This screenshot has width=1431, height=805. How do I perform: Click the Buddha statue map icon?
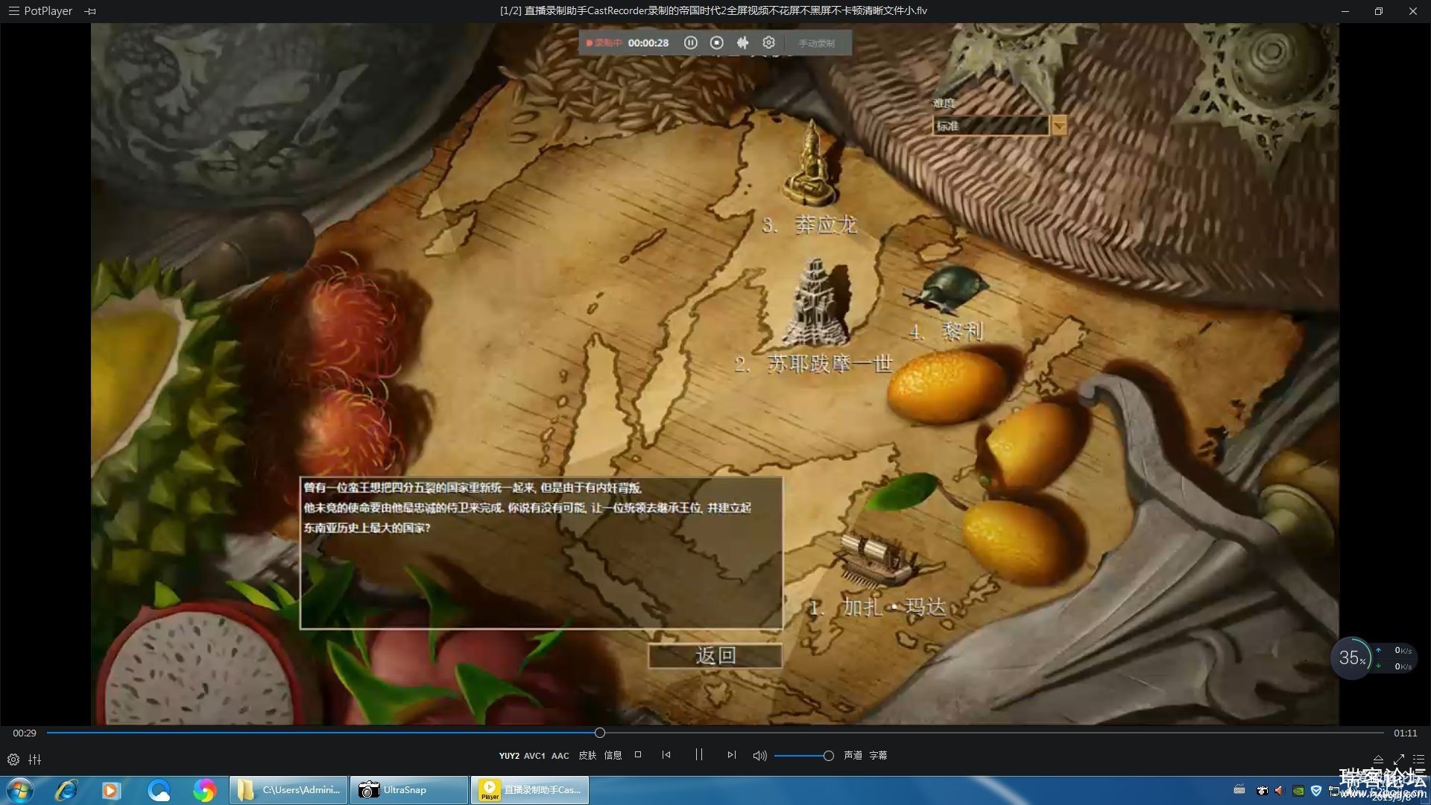[810, 164]
